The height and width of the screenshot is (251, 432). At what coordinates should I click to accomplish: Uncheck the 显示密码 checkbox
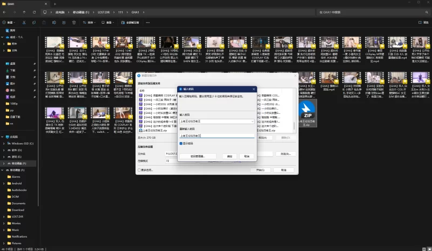180,144
